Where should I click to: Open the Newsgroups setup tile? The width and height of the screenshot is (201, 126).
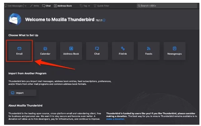pos(174,51)
